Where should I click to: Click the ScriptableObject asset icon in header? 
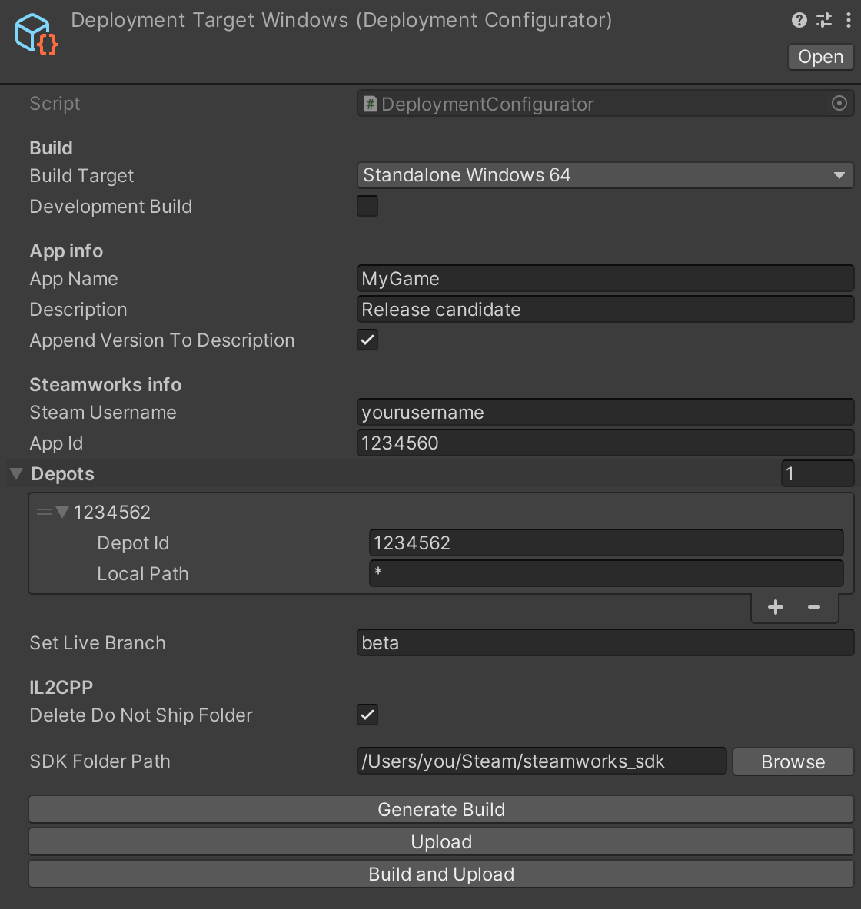pos(37,35)
